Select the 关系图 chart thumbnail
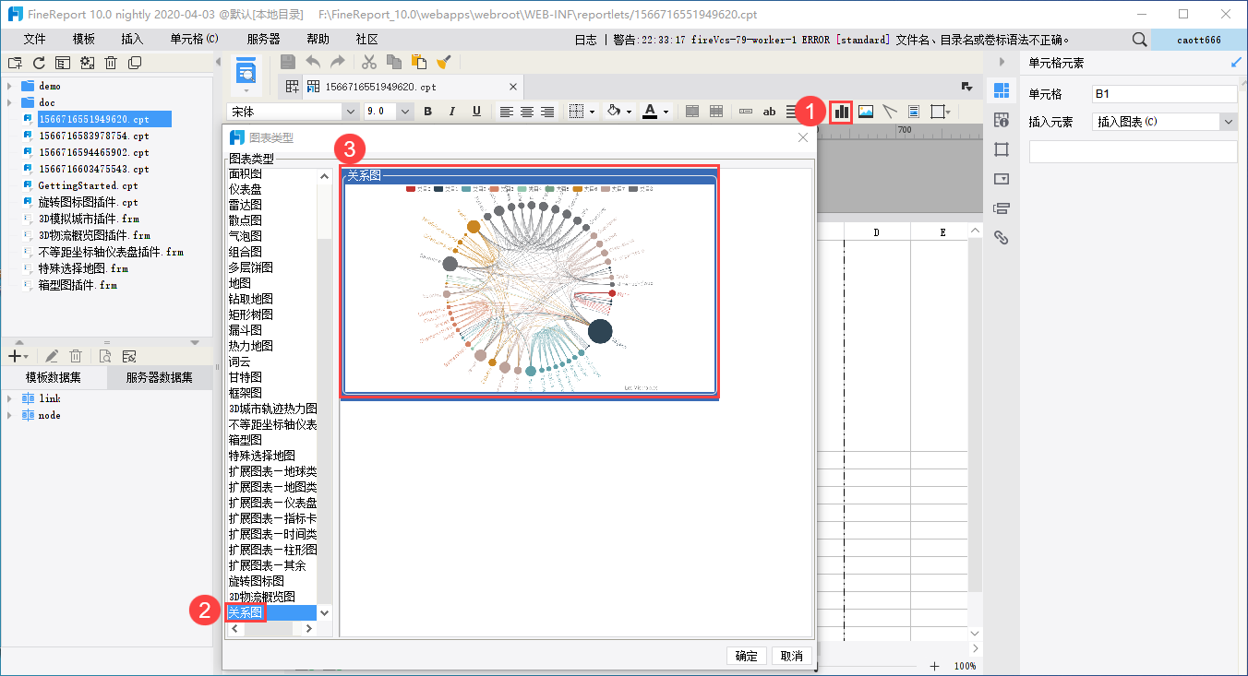The width and height of the screenshot is (1248, 676). point(530,284)
